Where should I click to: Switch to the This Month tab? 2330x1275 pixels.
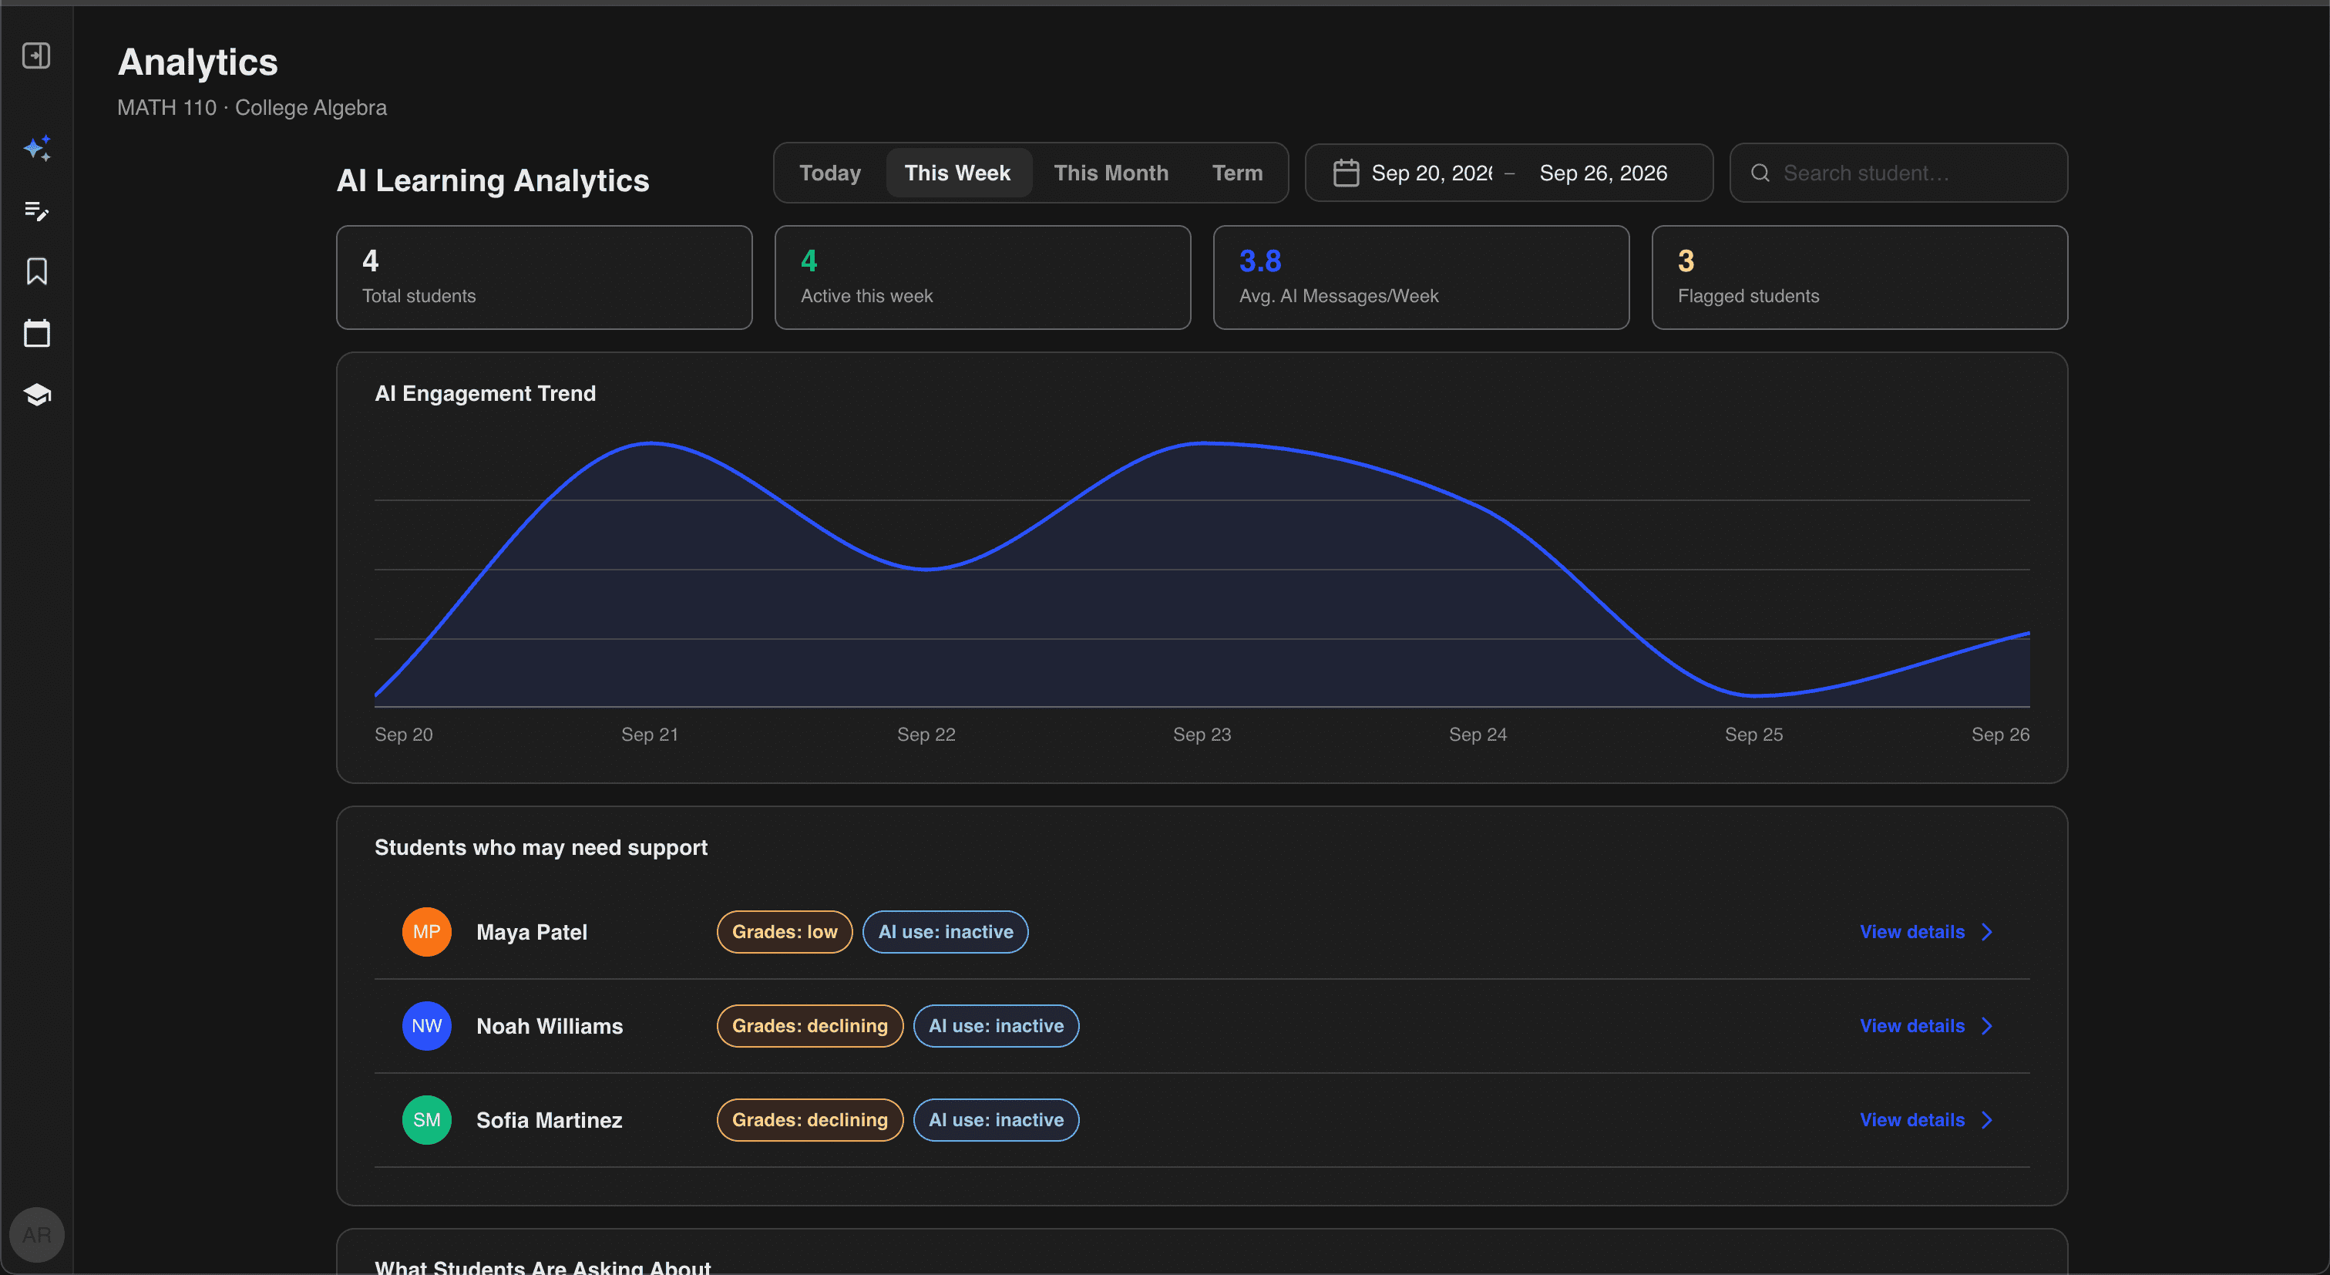(1111, 173)
